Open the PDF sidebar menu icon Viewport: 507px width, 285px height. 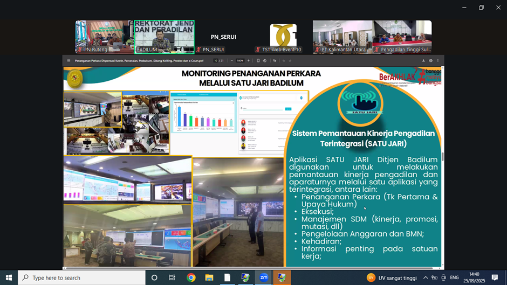coord(68,60)
